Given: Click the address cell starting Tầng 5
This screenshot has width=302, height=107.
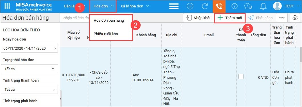Looking at the screenshot, I should [x=171, y=78].
